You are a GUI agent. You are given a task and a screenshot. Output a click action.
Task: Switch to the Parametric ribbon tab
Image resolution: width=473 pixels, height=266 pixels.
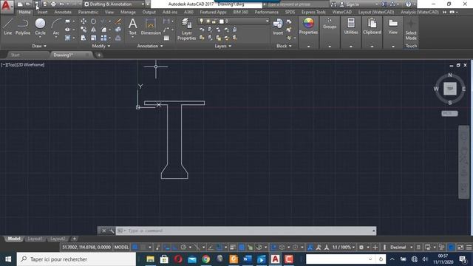coord(88,12)
